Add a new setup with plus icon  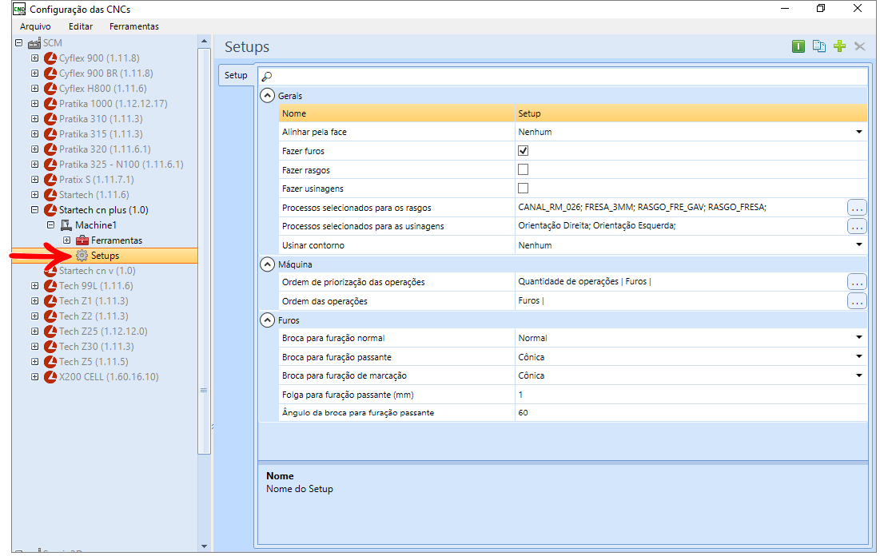(839, 46)
